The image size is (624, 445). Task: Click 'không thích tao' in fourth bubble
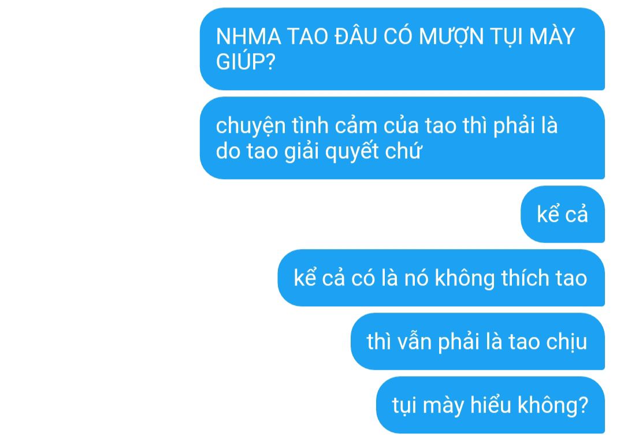pos(511,278)
